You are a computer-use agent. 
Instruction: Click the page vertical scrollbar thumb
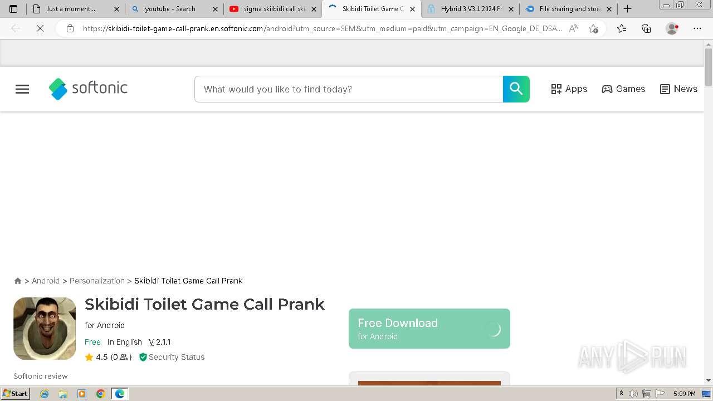(x=709, y=67)
